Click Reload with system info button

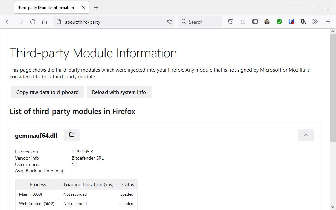[119, 92]
